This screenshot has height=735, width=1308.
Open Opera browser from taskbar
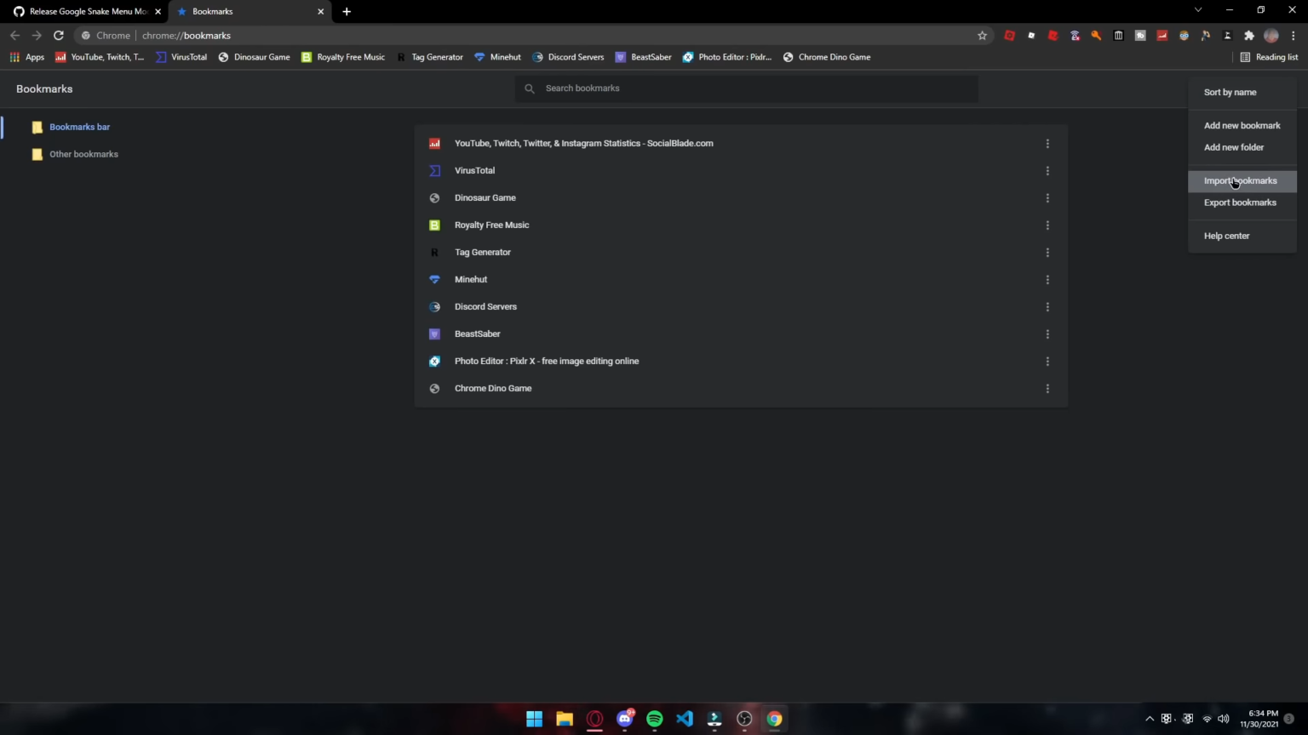[x=594, y=719]
